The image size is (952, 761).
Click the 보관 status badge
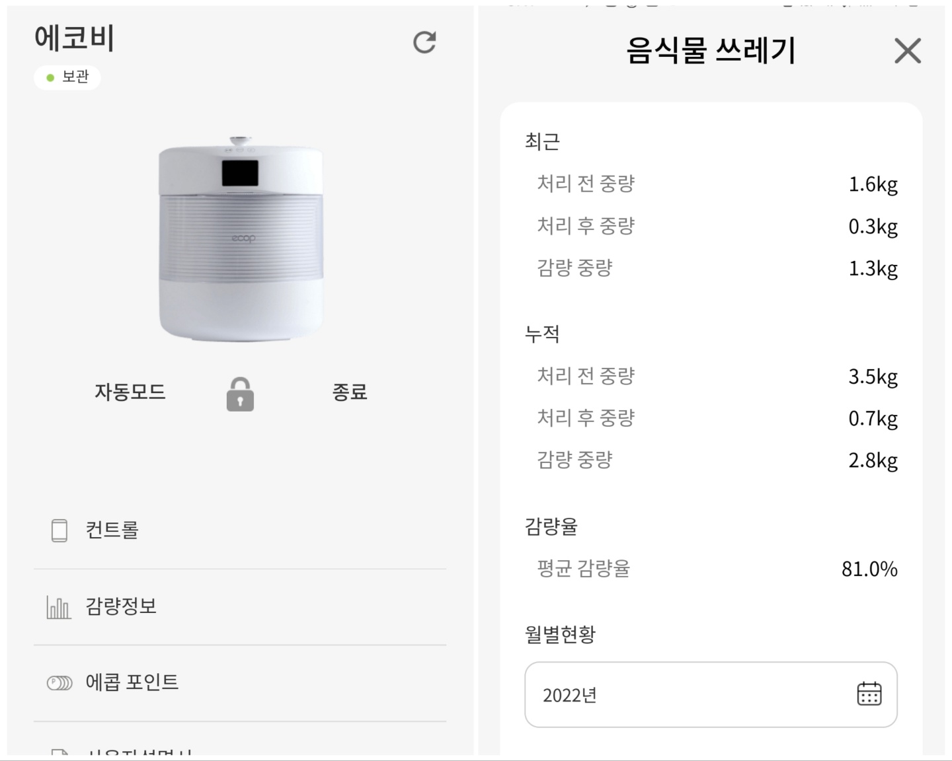[67, 77]
